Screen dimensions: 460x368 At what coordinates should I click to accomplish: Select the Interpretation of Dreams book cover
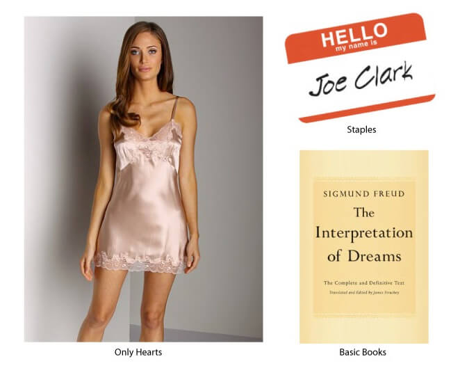point(364,247)
